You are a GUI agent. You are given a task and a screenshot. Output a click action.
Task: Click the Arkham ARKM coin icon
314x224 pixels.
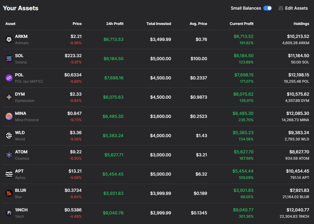click(x=9, y=39)
